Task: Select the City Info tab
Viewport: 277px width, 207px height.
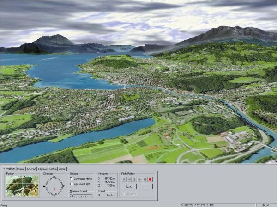Action: [x=43, y=169]
